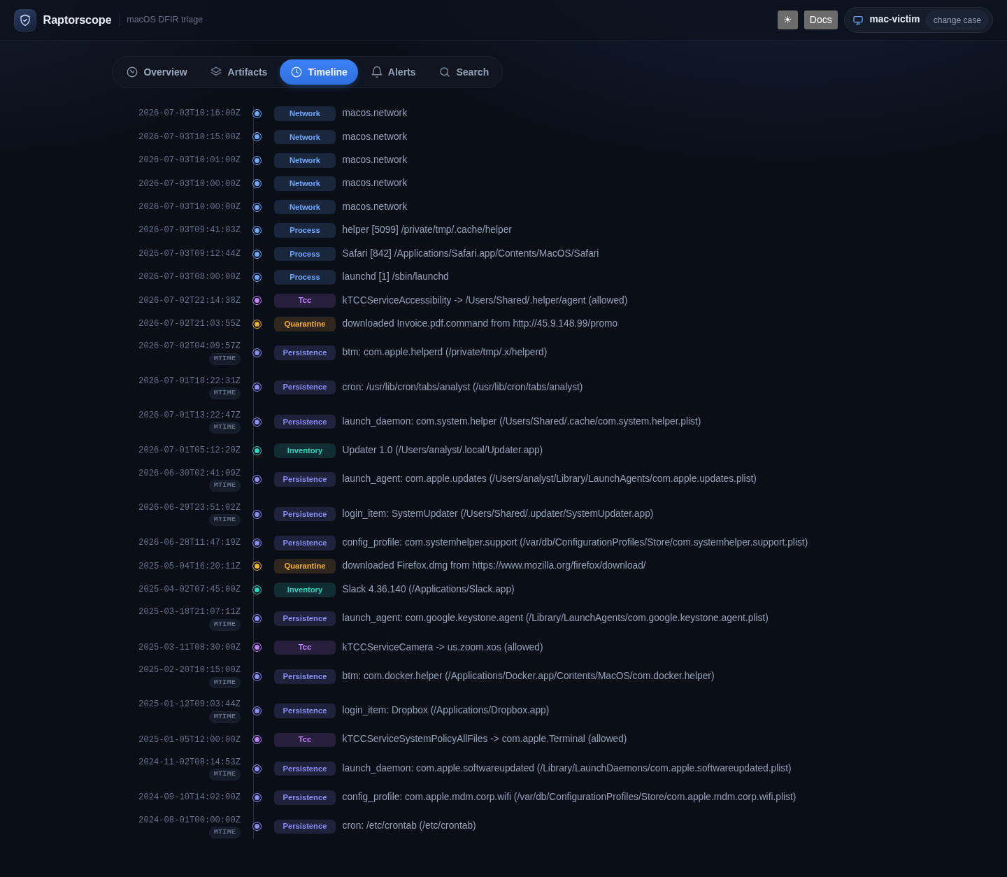This screenshot has width=1007, height=877.
Task: Open the launch_agent com.apple.updates entry
Action: pos(549,478)
